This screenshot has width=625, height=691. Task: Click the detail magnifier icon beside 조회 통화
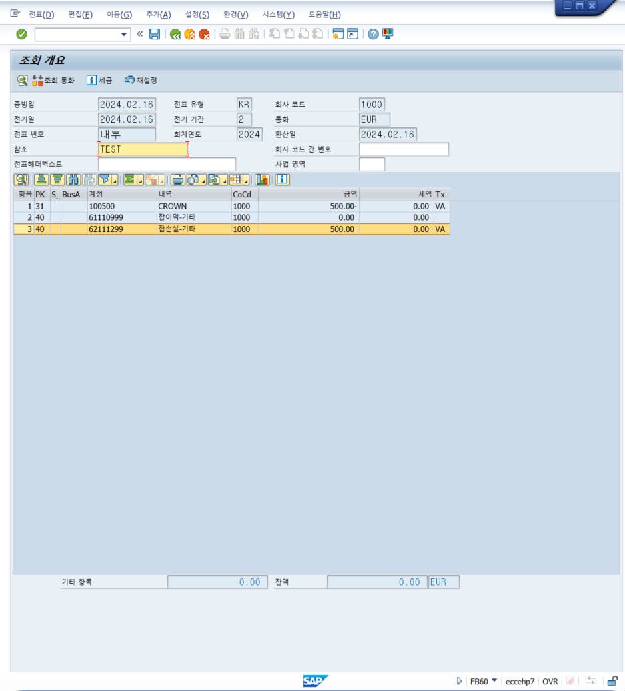pos(23,80)
